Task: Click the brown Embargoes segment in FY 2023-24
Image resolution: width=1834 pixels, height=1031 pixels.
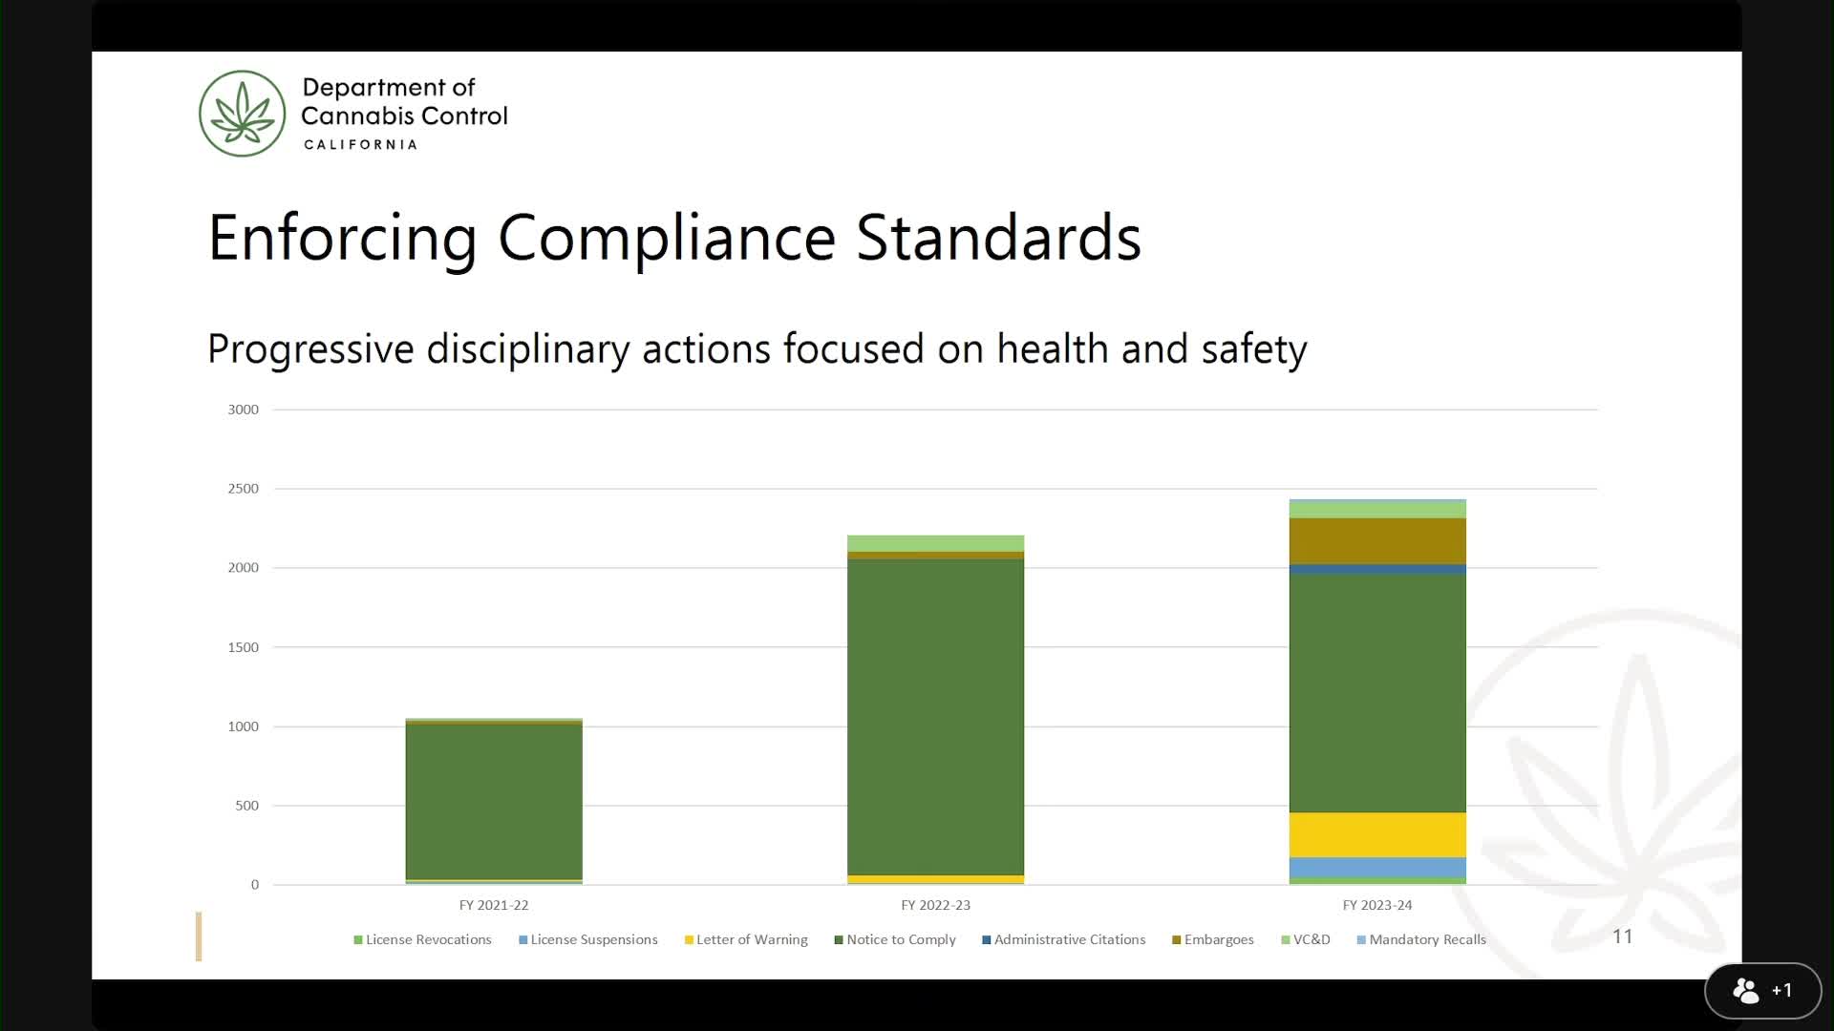Action: (1377, 540)
